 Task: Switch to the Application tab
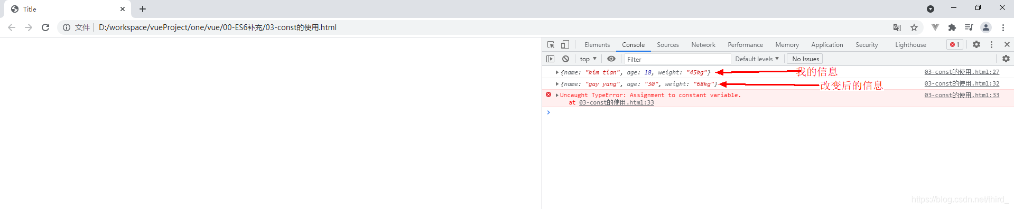pyautogui.click(x=827, y=45)
